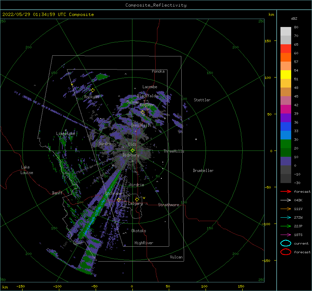Click the 18TS legend label
The width and height of the screenshot is (312, 291).
tap(298, 235)
